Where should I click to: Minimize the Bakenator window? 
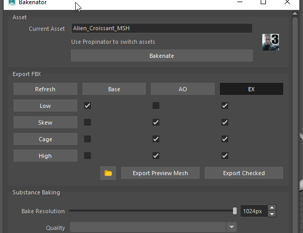pos(240,2)
